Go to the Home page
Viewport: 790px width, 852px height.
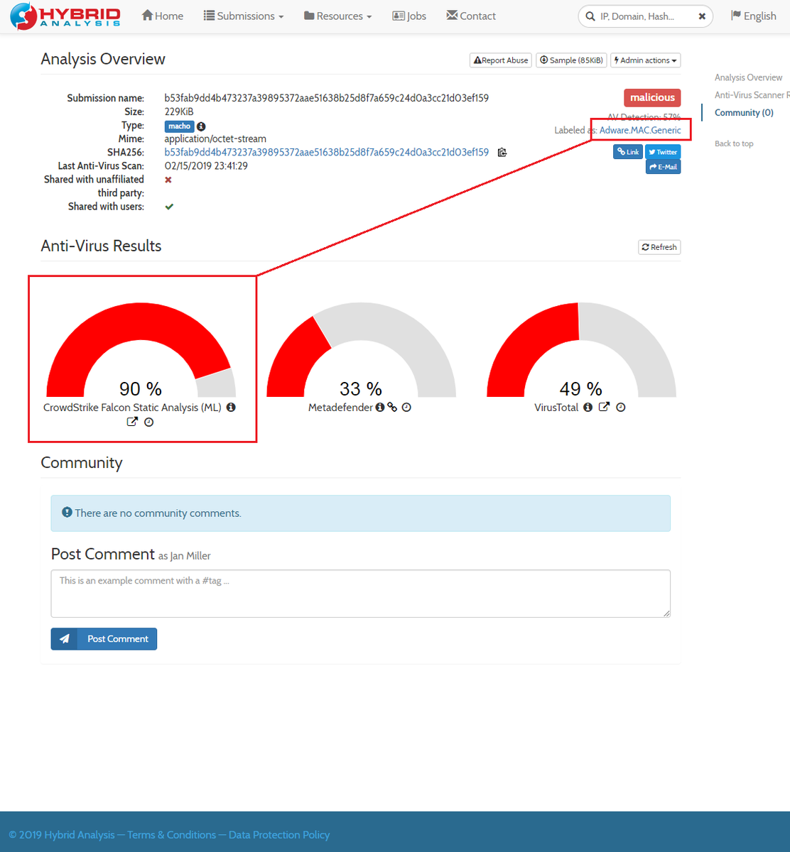point(163,16)
